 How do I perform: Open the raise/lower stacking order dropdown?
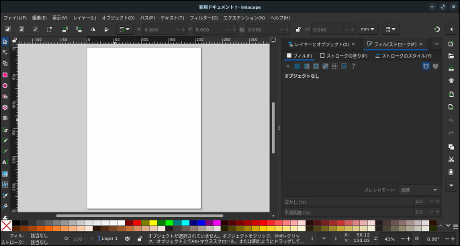(125, 30)
